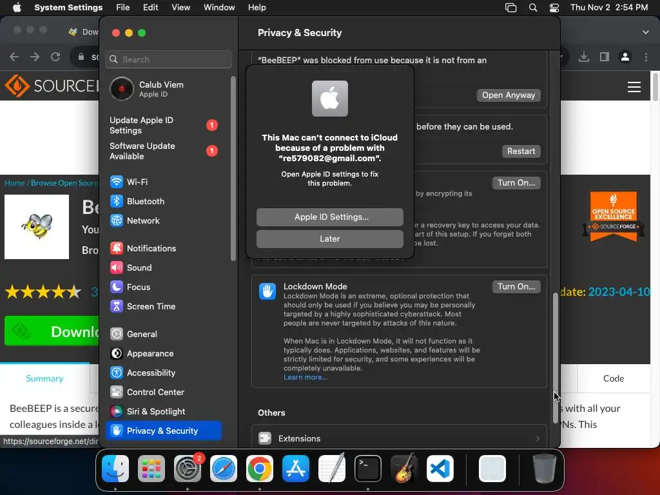
Task: Click BeeBEEP bee logo thumbnail
Action: [37, 227]
